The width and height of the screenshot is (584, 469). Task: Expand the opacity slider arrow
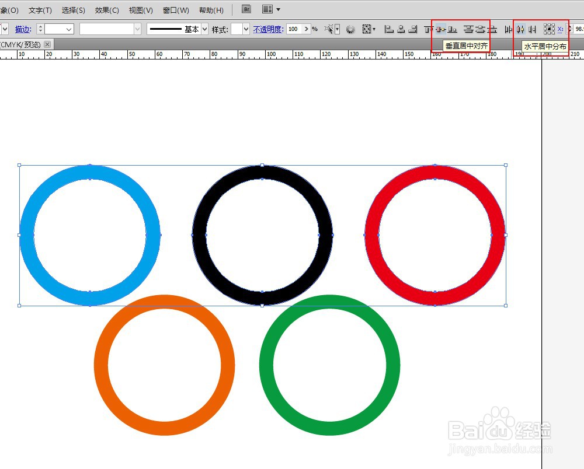point(307,29)
